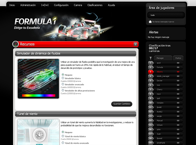
Task: Select Simulador de altas prestaciones option
Action: pyautogui.click(x=63, y=90)
